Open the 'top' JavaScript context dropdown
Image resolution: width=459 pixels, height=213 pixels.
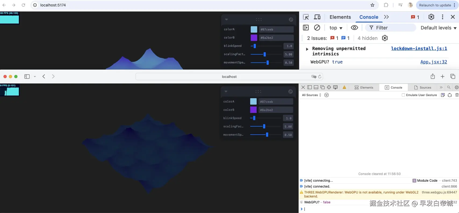point(336,28)
